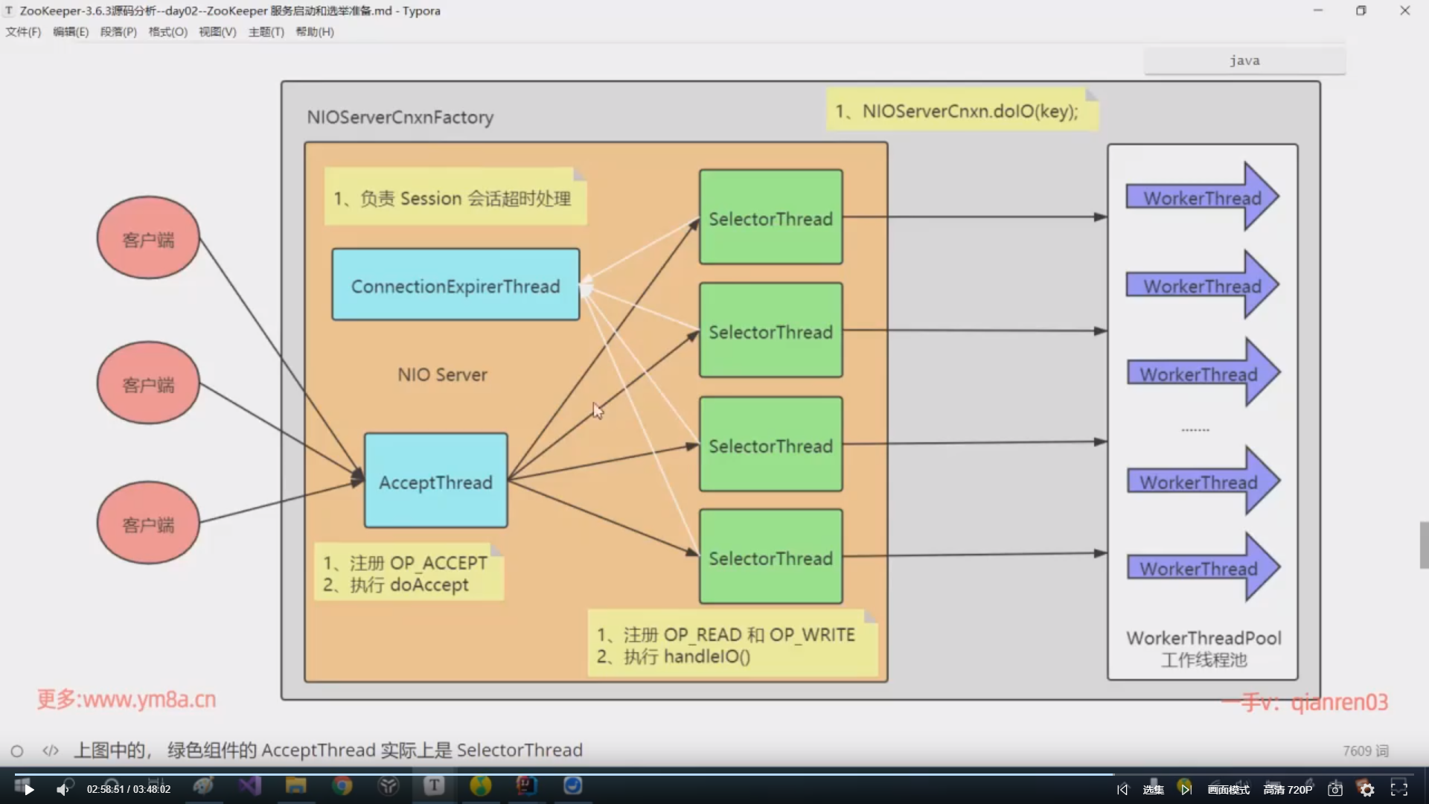
Task: Click the 7609 词 word count
Action: (1365, 751)
